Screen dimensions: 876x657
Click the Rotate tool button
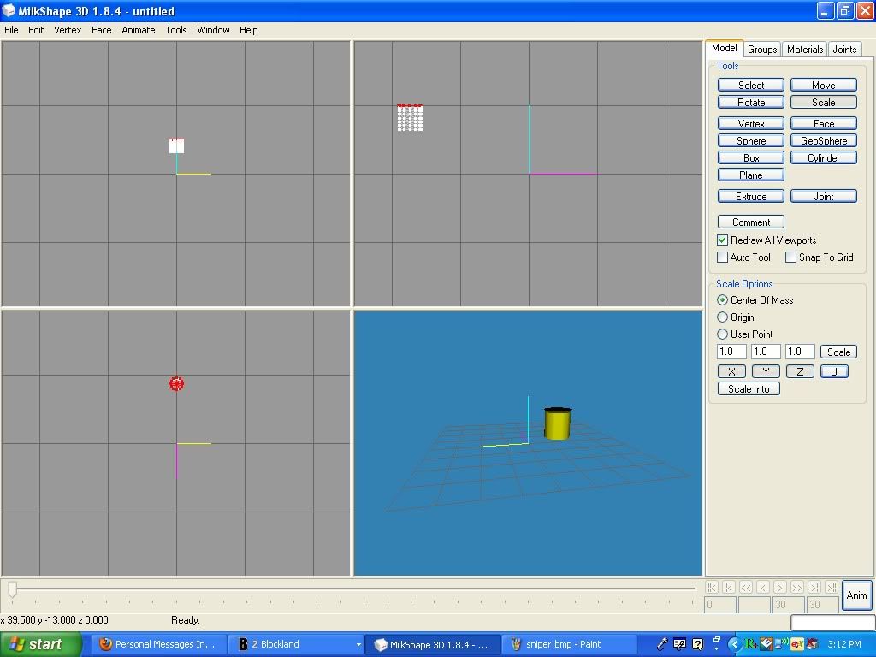tap(750, 103)
